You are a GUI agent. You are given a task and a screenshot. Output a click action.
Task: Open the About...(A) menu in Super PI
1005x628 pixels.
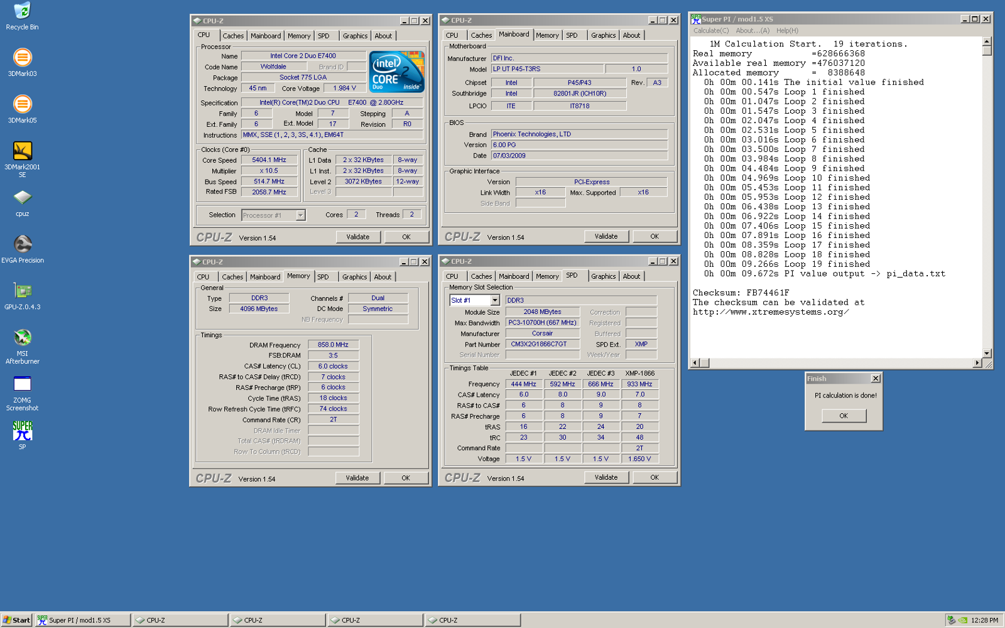pos(752,30)
